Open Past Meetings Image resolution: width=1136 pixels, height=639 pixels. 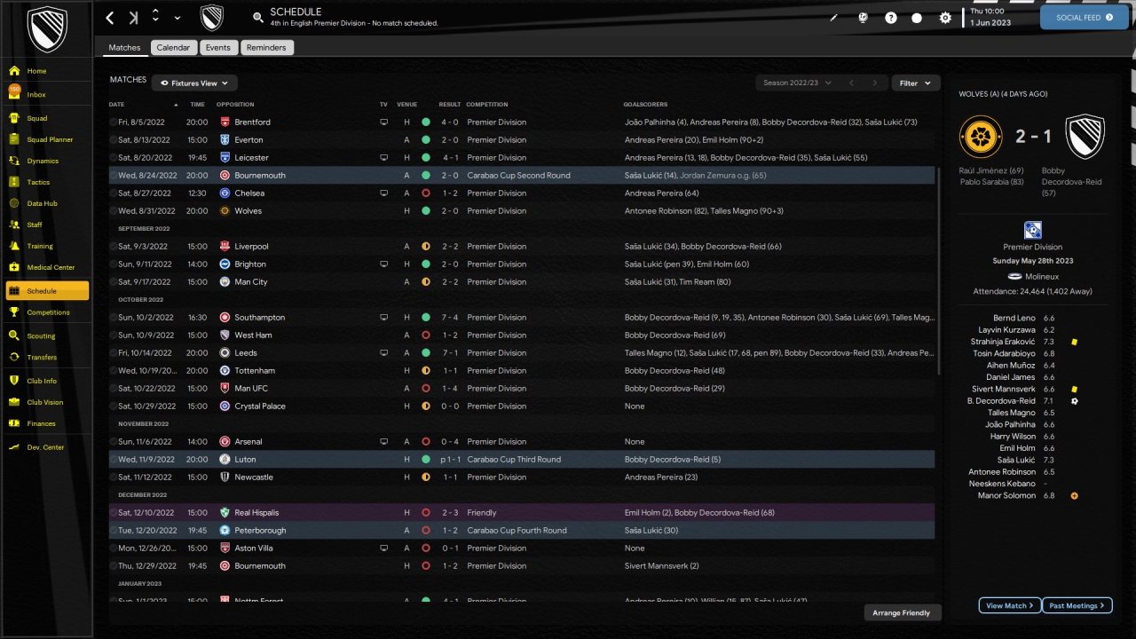pyautogui.click(x=1077, y=605)
